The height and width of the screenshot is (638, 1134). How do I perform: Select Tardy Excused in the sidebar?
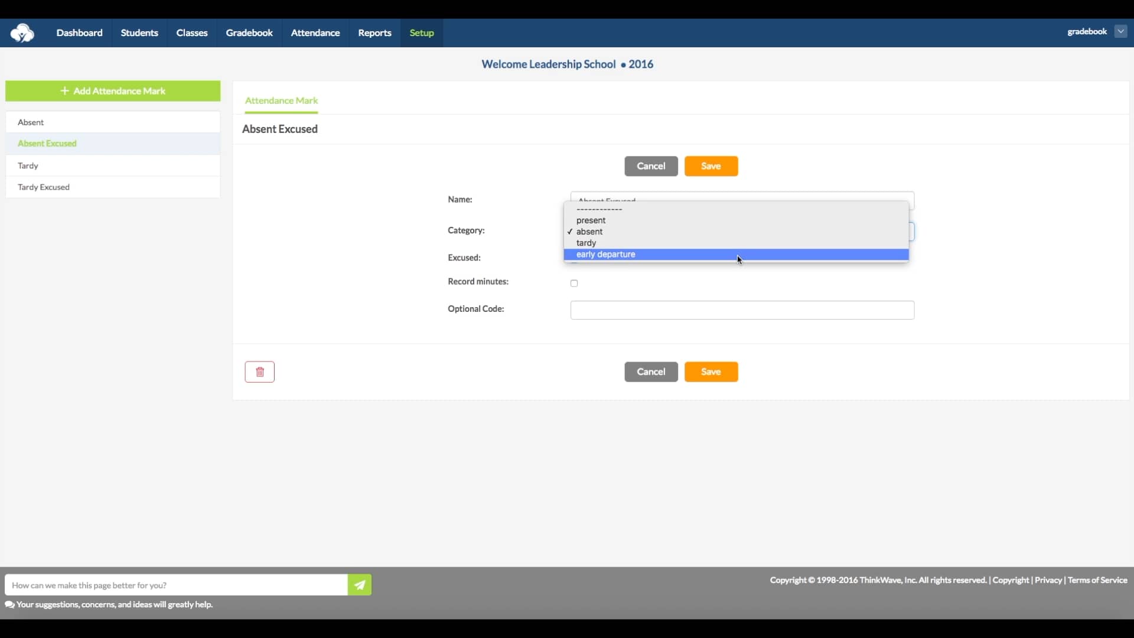44,187
